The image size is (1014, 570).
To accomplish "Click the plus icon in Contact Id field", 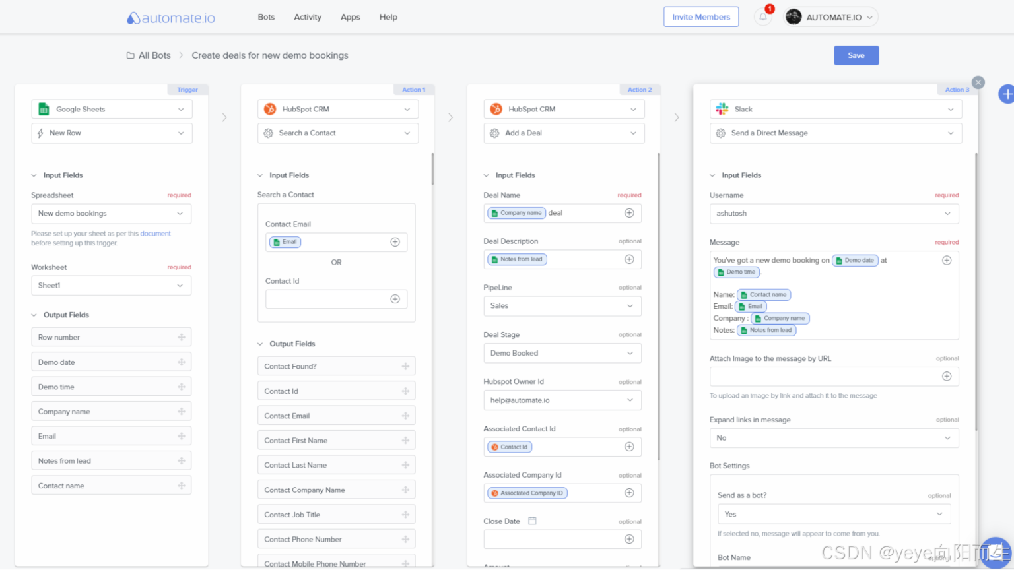I will (x=395, y=299).
